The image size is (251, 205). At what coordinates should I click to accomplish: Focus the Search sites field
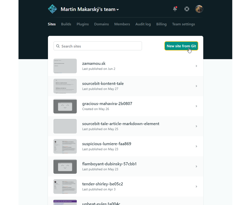(98, 46)
